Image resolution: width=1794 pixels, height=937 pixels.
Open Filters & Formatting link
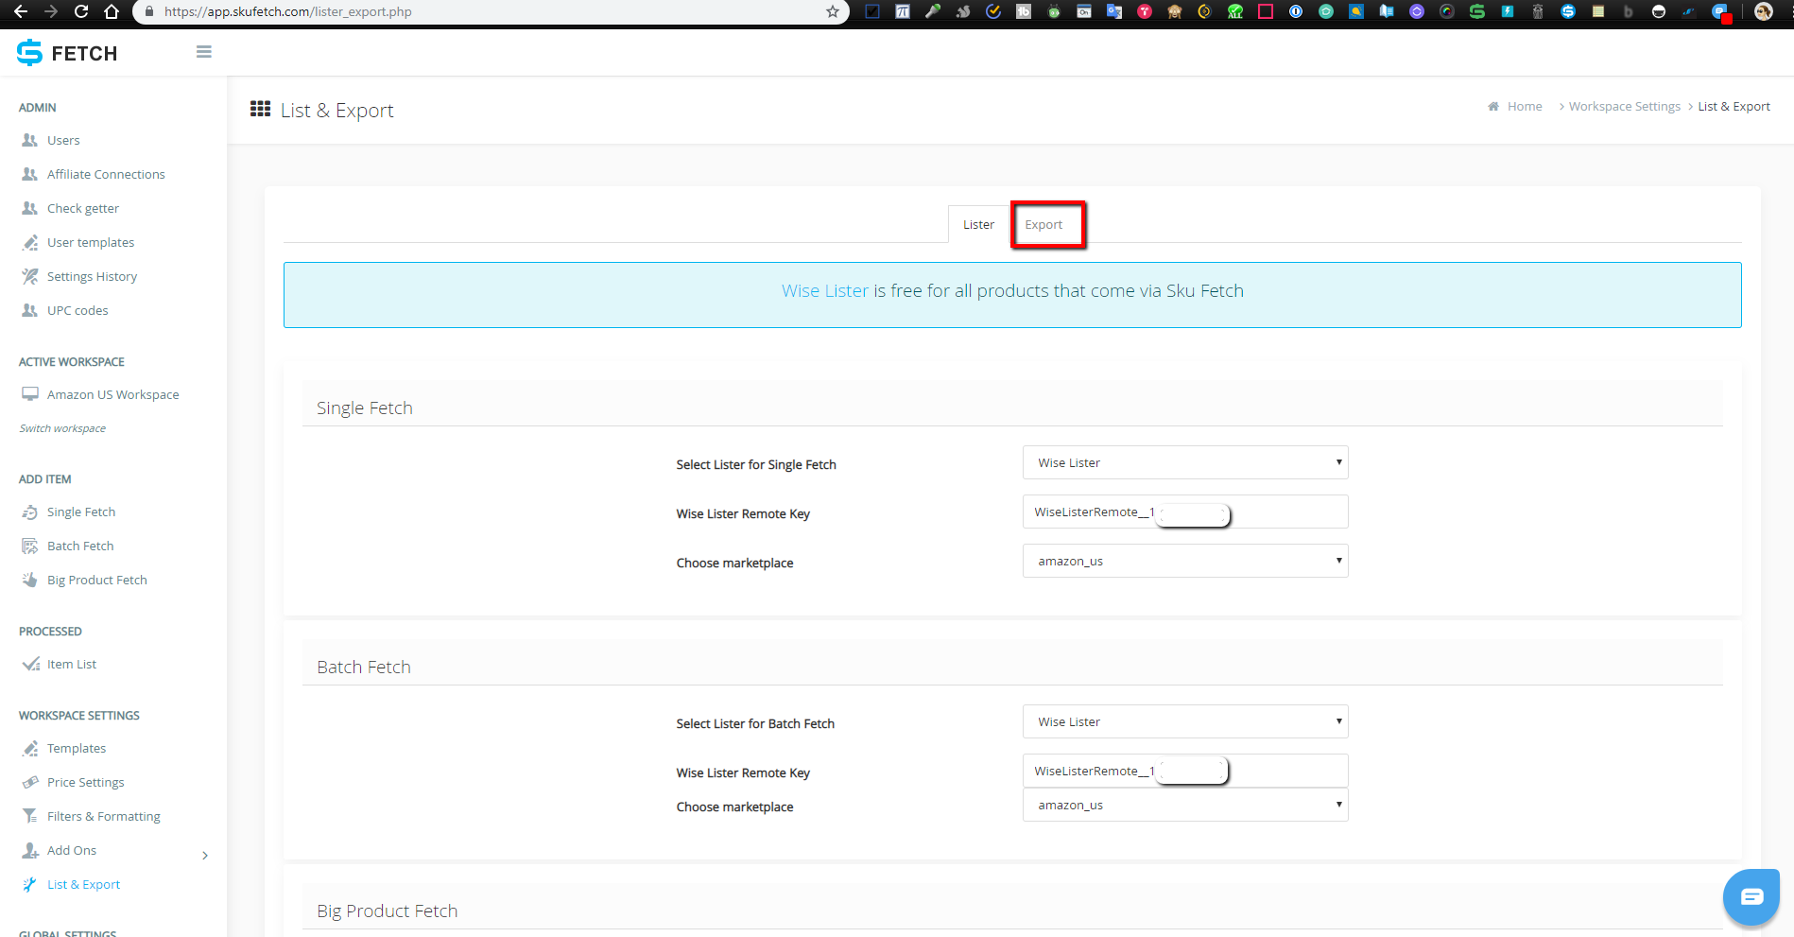coord(104,816)
